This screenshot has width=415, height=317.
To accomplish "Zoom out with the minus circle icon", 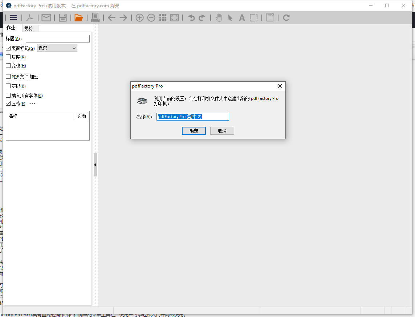I will pos(151,17).
